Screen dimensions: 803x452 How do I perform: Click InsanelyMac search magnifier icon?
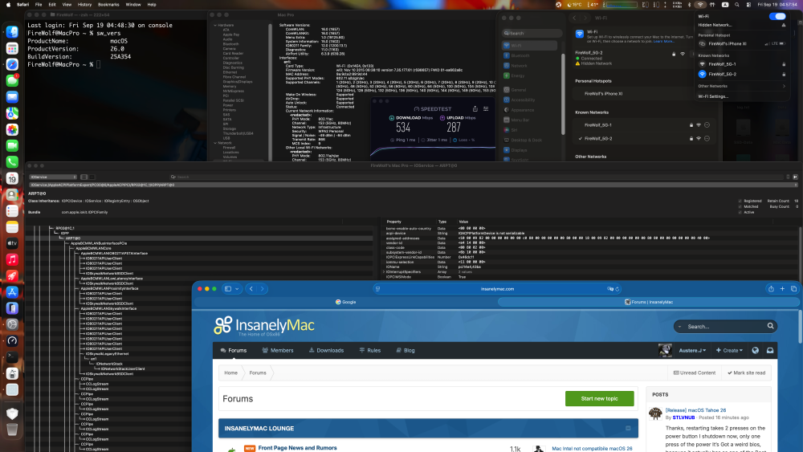click(770, 326)
